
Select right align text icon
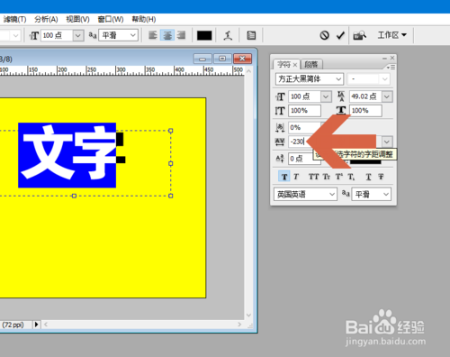(x=181, y=35)
